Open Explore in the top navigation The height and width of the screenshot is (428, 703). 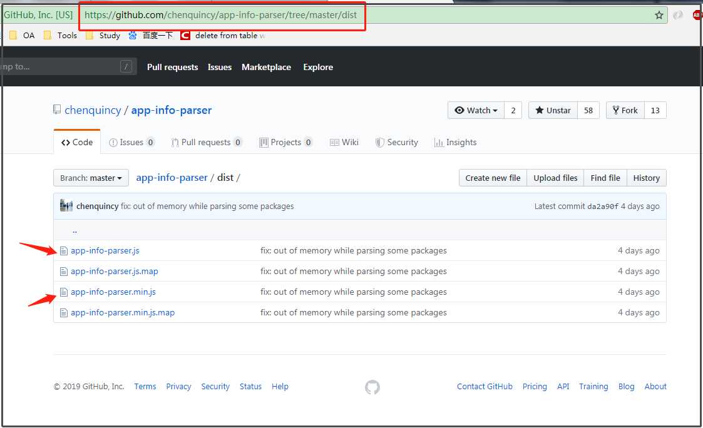tap(318, 67)
